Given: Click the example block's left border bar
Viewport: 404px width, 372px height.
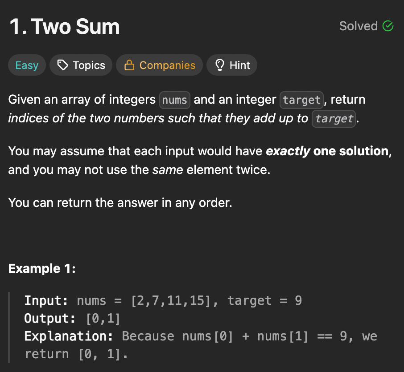Looking at the screenshot, I should tap(9, 327).
